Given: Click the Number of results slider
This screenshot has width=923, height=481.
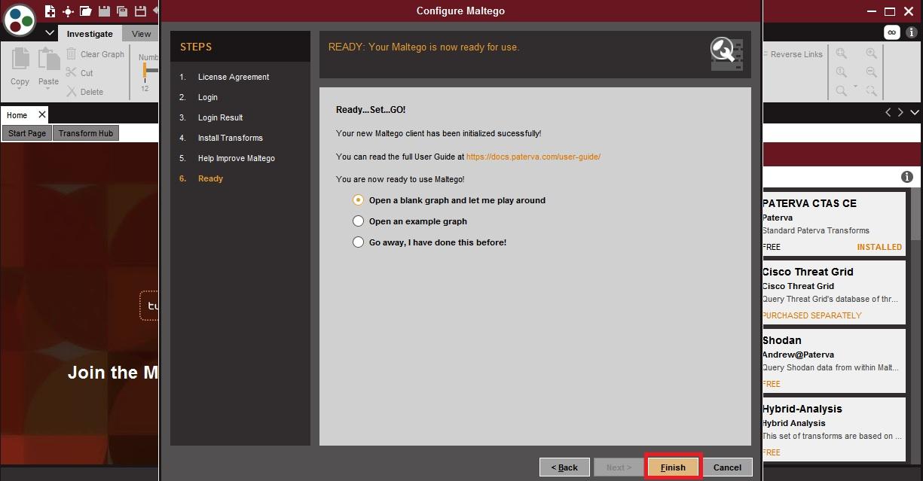Looking at the screenshot, I should (145, 70).
